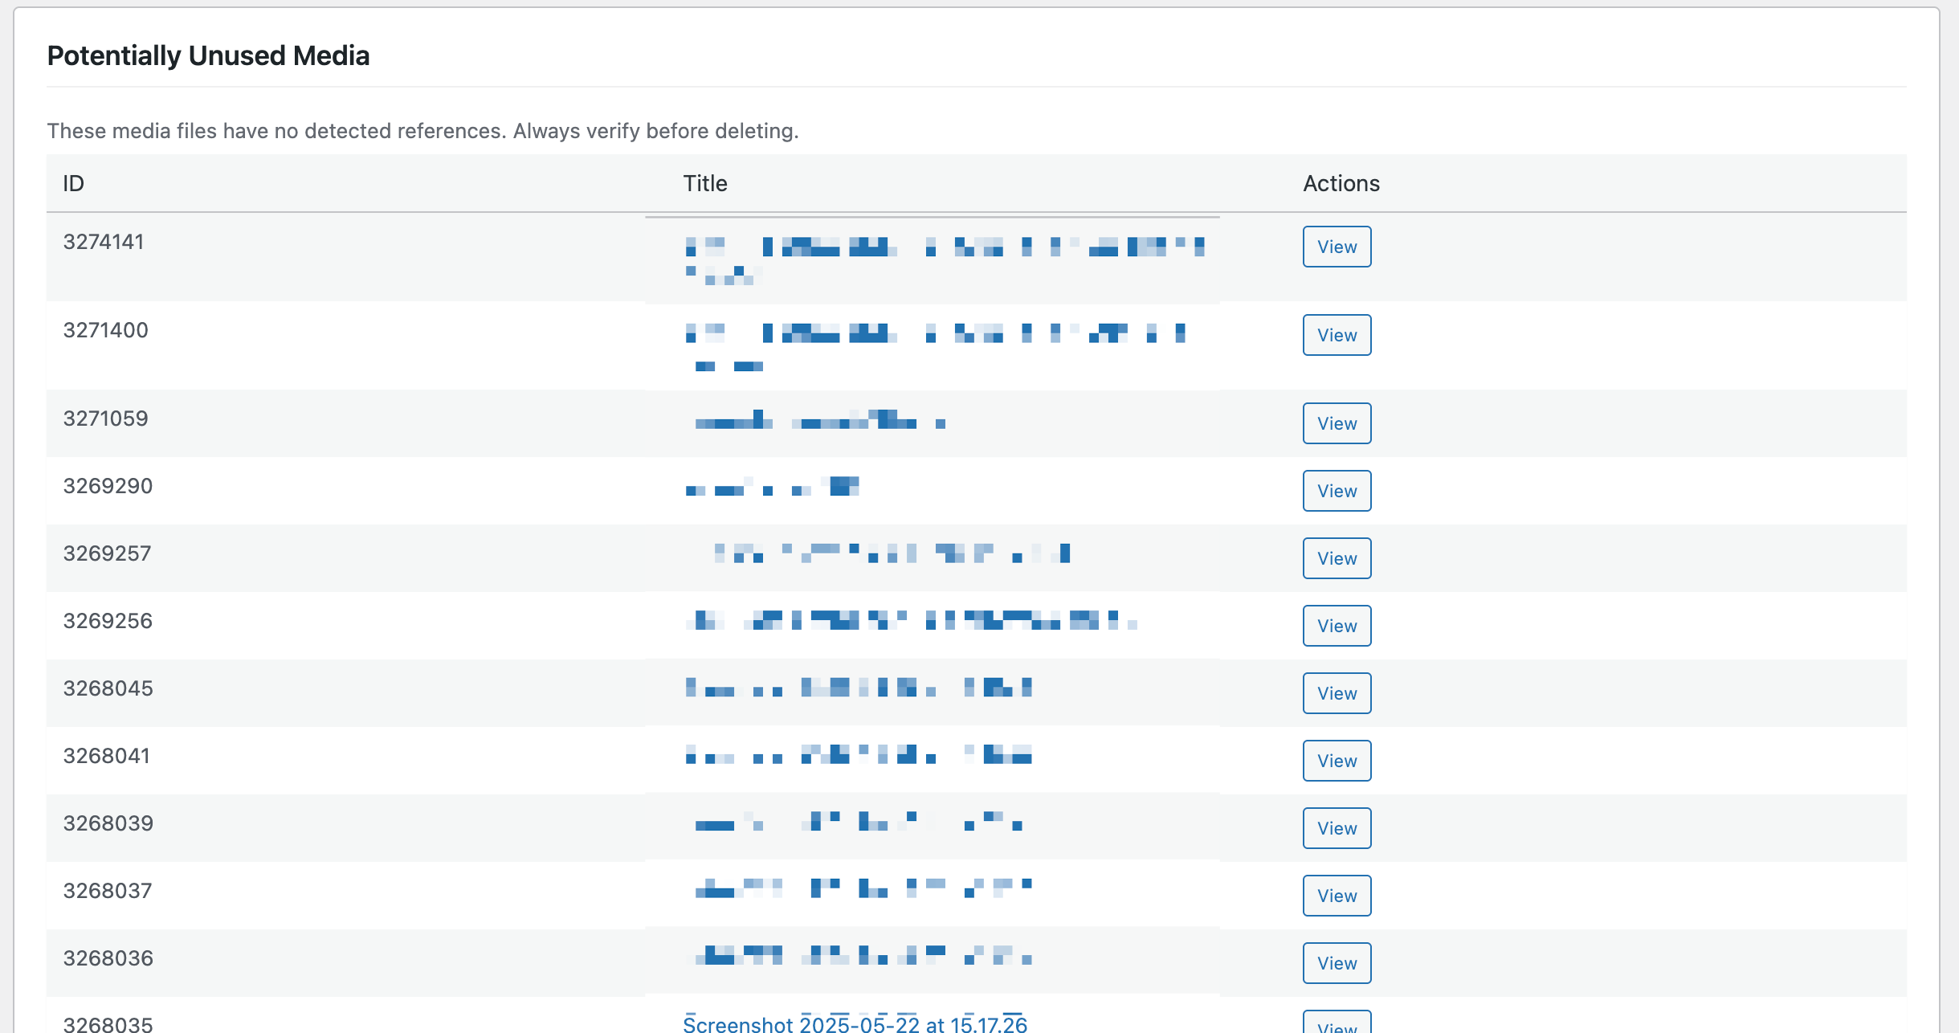
Task: Click View button for media 3271400
Action: point(1337,335)
